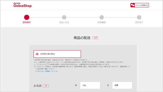Open the chat question button
This screenshot has width=163, height=92.
140,5
